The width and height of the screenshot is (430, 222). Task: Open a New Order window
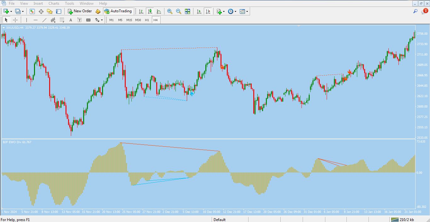point(79,11)
